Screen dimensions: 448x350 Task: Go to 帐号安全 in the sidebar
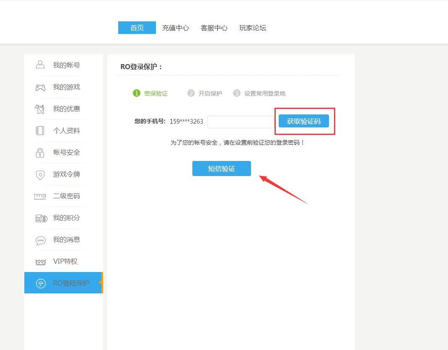point(63,152)
